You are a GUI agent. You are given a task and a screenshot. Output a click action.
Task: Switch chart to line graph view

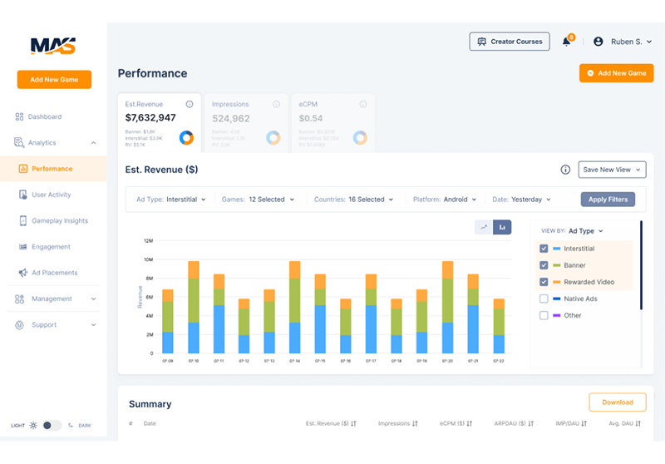[x=483, y=227]
